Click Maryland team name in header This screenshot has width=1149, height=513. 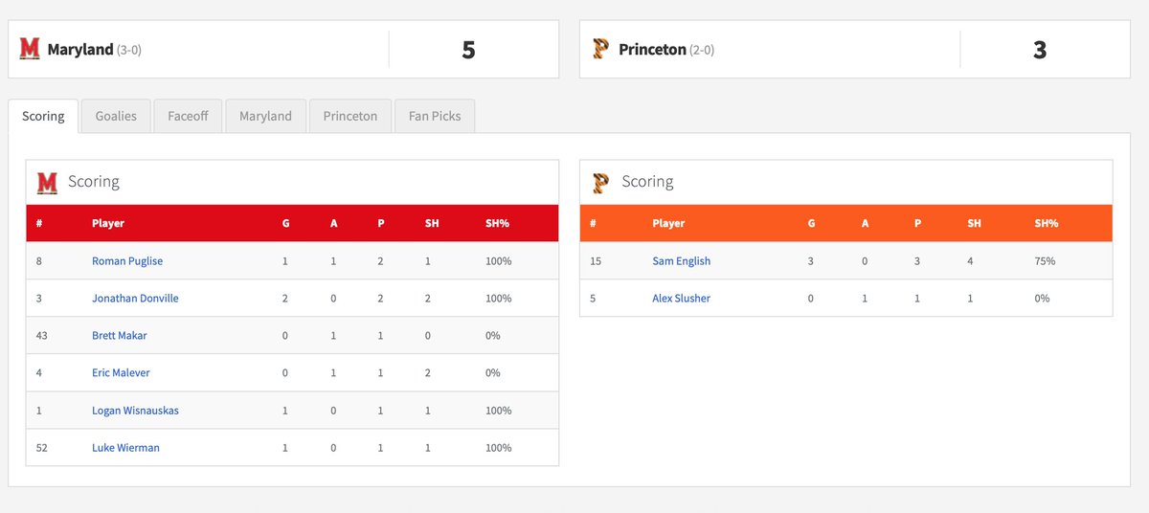coord(80,49)
